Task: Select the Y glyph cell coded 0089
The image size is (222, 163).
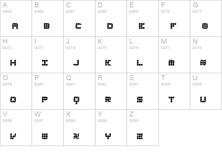Action: point(111,127)
